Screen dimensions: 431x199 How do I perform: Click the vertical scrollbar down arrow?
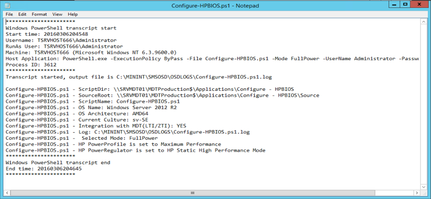coord(424,185)
